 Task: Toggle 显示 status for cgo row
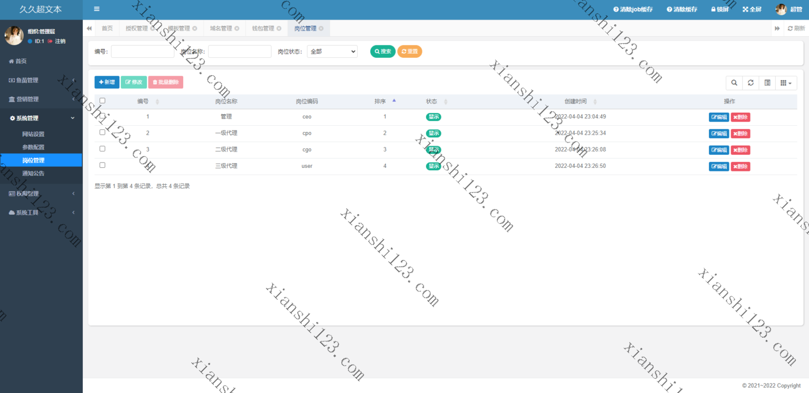[x=433, y=149]
